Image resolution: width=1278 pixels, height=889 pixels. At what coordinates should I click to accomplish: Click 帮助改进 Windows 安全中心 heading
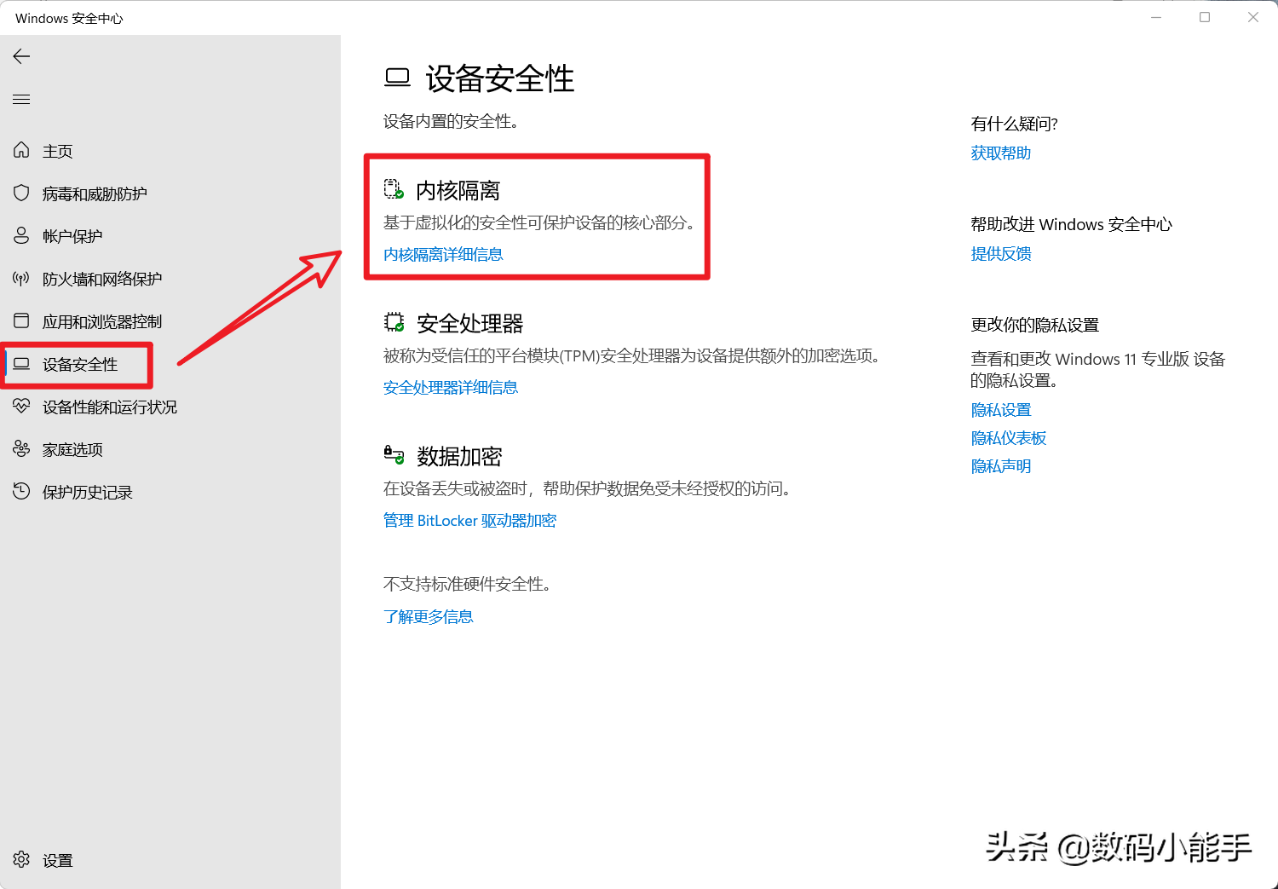tap(1072, 224)
